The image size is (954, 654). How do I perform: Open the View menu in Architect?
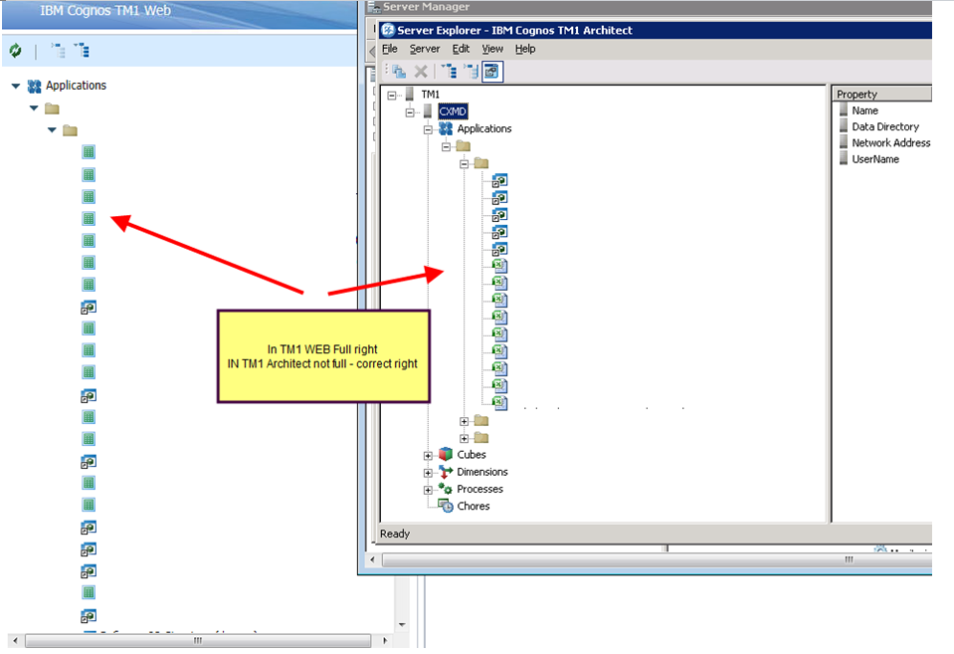coord(492,49)
